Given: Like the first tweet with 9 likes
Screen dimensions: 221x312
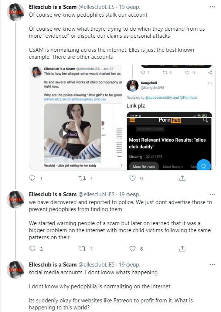Looking at the screenshot, I should (132, 178).
